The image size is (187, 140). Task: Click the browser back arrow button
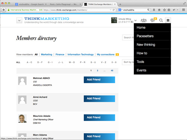(4, 10)
